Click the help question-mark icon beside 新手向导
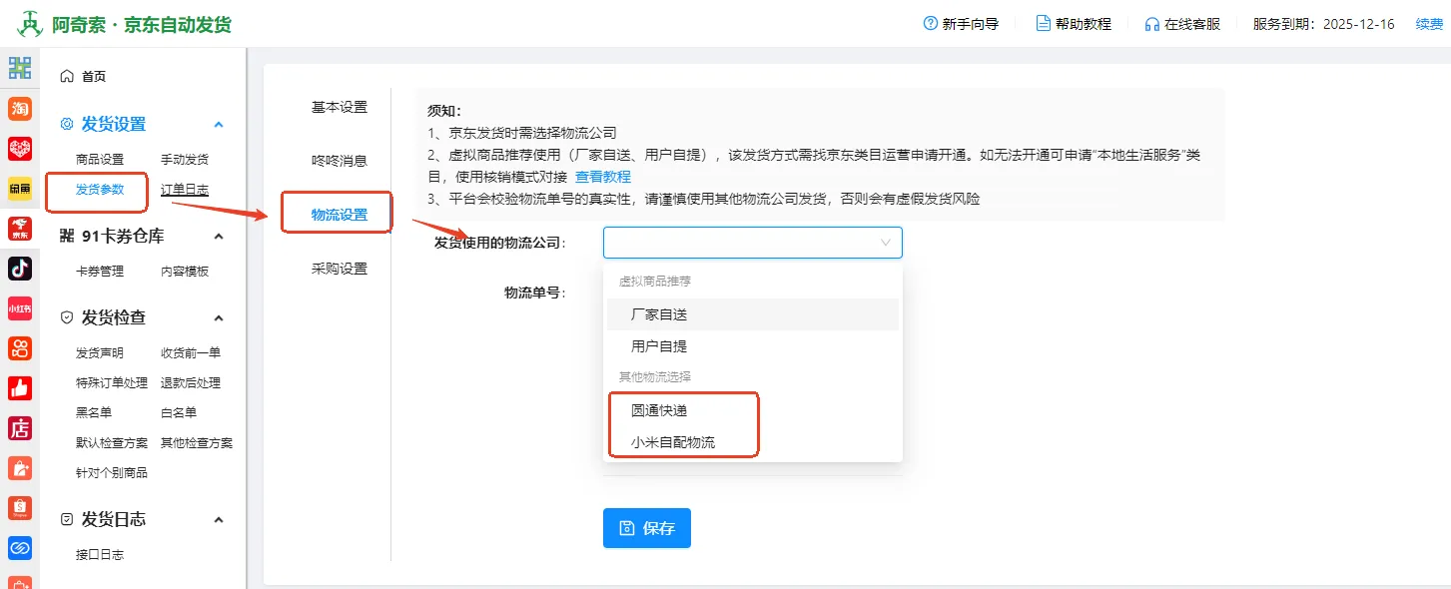This screenshot has width=1451, height=589. coord(931,23)
